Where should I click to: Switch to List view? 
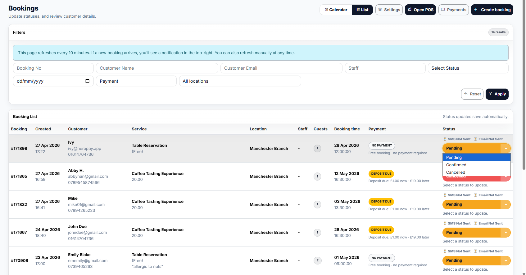362,10
